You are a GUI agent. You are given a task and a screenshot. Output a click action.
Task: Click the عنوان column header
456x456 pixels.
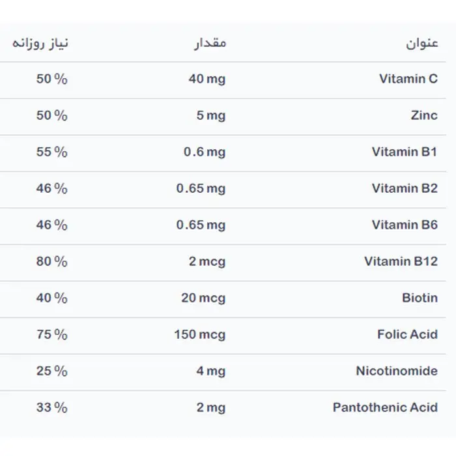point(422,44)
